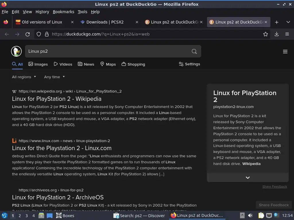294x220 pixels.
Task: Switch to Maps search results
Action: (108, 64)
